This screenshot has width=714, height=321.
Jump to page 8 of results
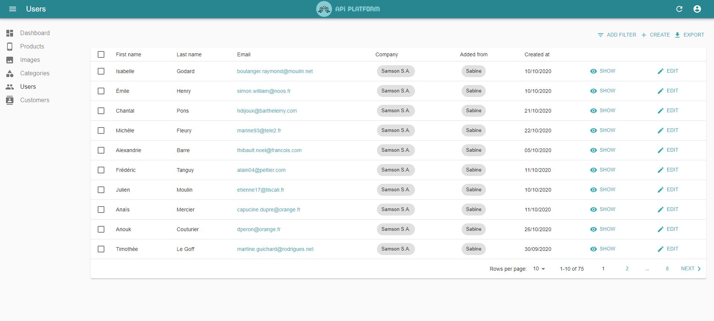[667, 269]
